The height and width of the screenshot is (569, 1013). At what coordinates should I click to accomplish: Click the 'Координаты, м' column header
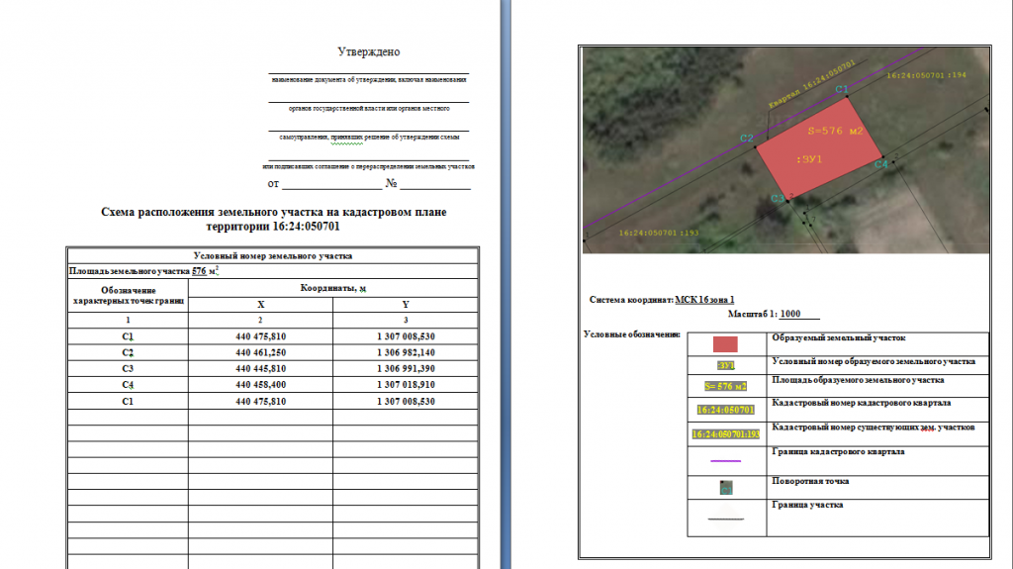tap(333, 288)
